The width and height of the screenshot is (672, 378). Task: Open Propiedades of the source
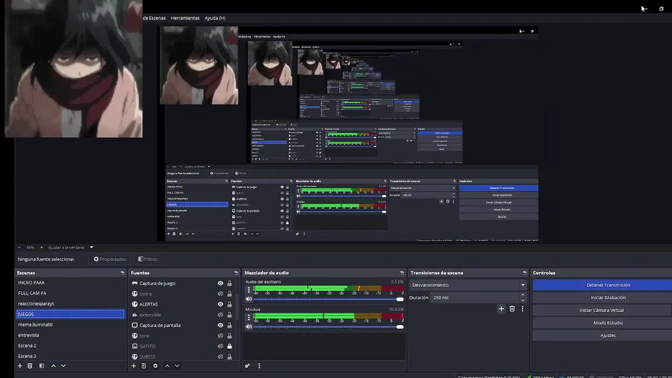coord(110,259)
